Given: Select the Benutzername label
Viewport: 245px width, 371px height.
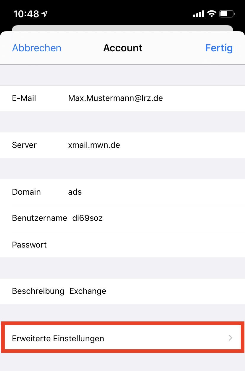Looking at the screenshot, I should [39, 218].
